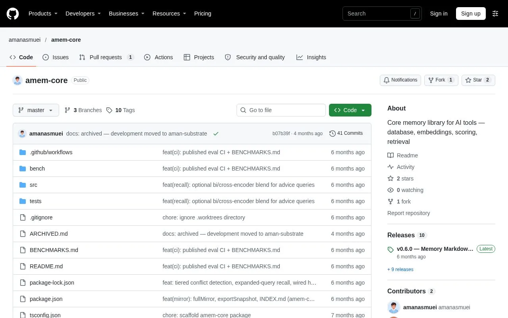Click the Activity pulse icon in About
508x318 pixels.
[x=391, y=167]
